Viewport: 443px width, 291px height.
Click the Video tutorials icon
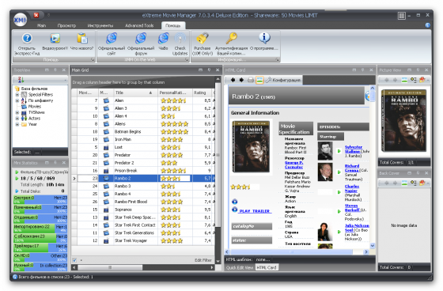[55, 38]
